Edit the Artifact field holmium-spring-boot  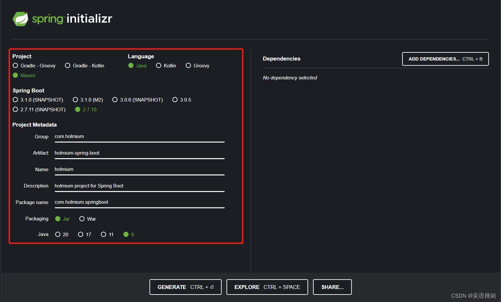pos(139,153)
